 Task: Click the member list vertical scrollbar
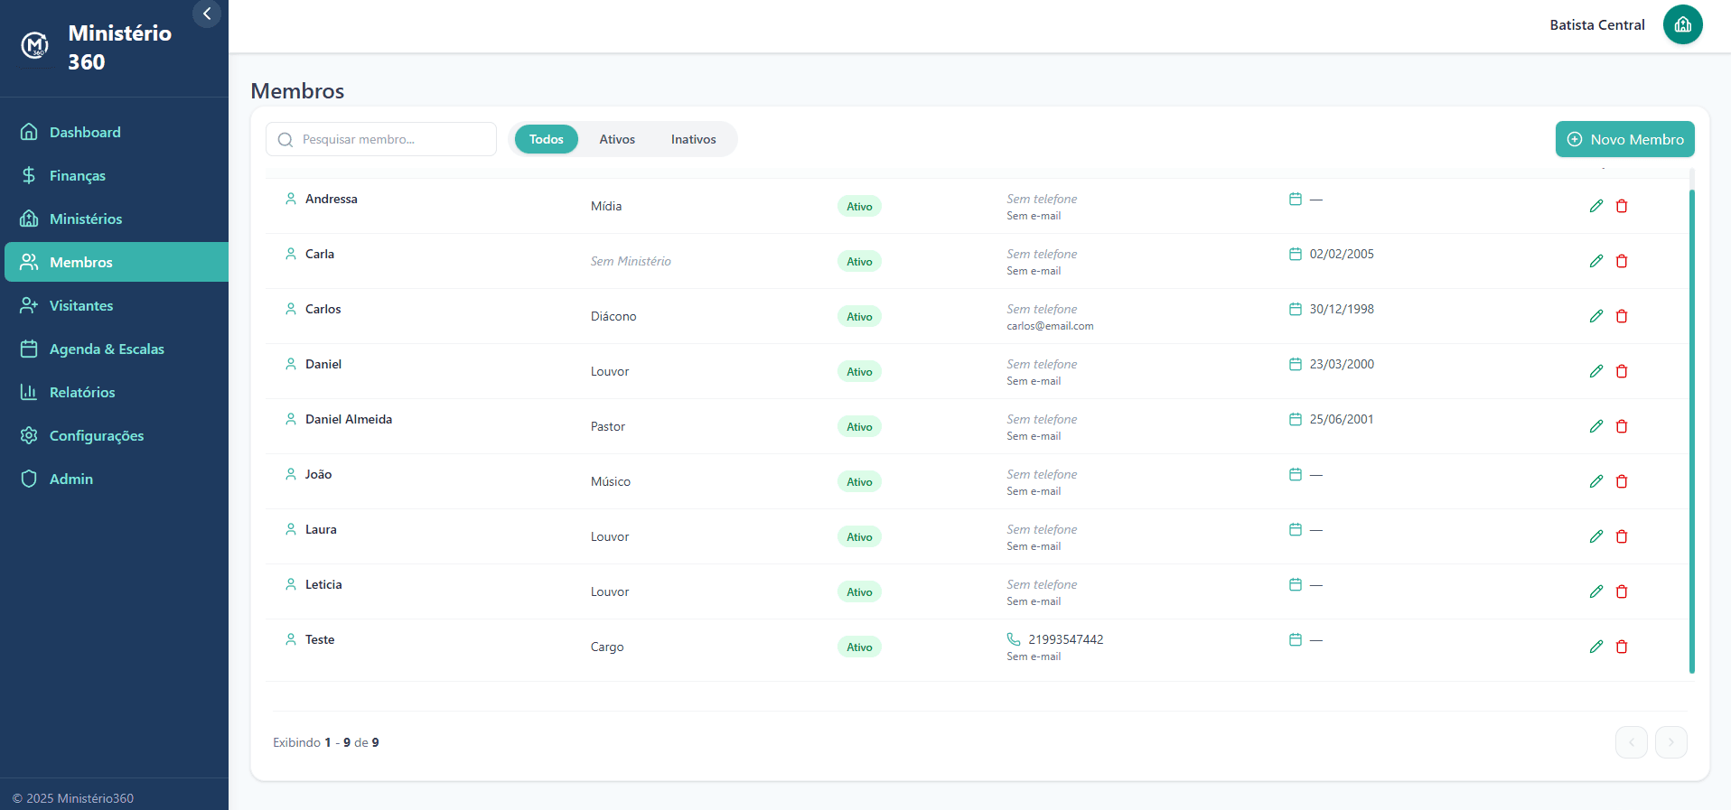click(x=1691, y=430)
